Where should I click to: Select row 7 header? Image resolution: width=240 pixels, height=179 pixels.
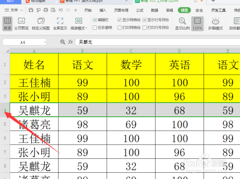pyautogui.click(x=5, y=152)
